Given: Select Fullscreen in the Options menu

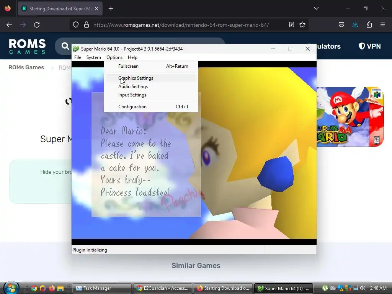Looking at the screenshot, I should [x=151, y=66].
